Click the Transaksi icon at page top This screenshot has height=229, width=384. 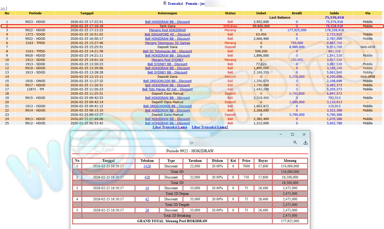click(165, 3)
